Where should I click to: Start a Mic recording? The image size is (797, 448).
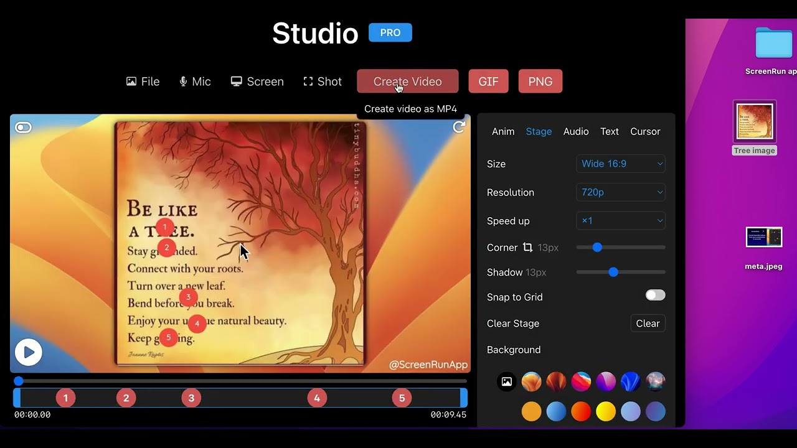pos(195,82)
